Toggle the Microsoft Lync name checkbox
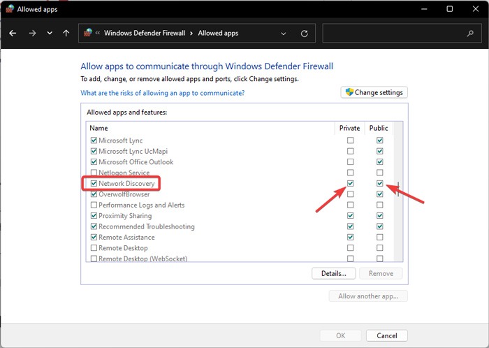Image resolution: width=489 pixels, height=348 pixels. click(x=94, y=140)
